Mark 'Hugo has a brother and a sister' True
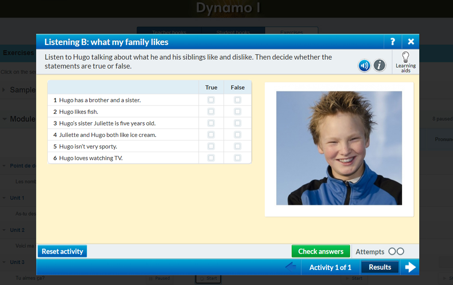 point(211,100)
